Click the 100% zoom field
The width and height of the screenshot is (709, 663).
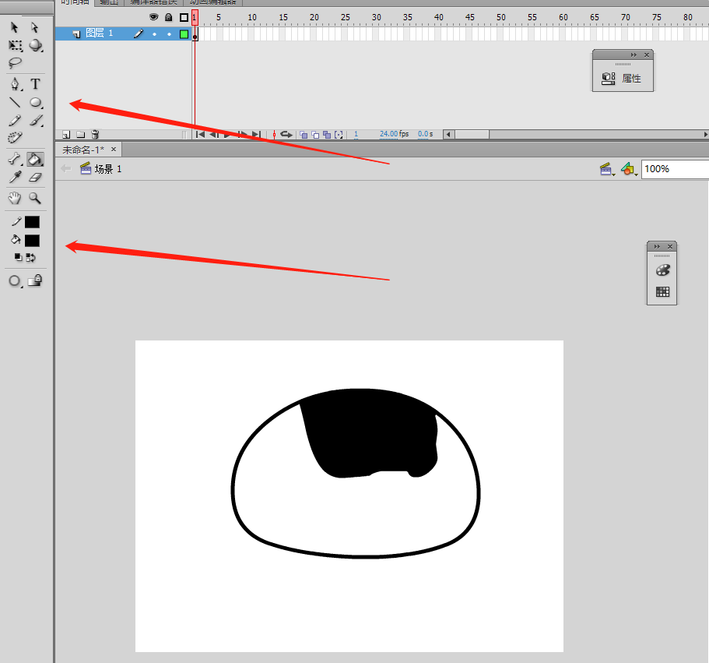click(675, 169)
